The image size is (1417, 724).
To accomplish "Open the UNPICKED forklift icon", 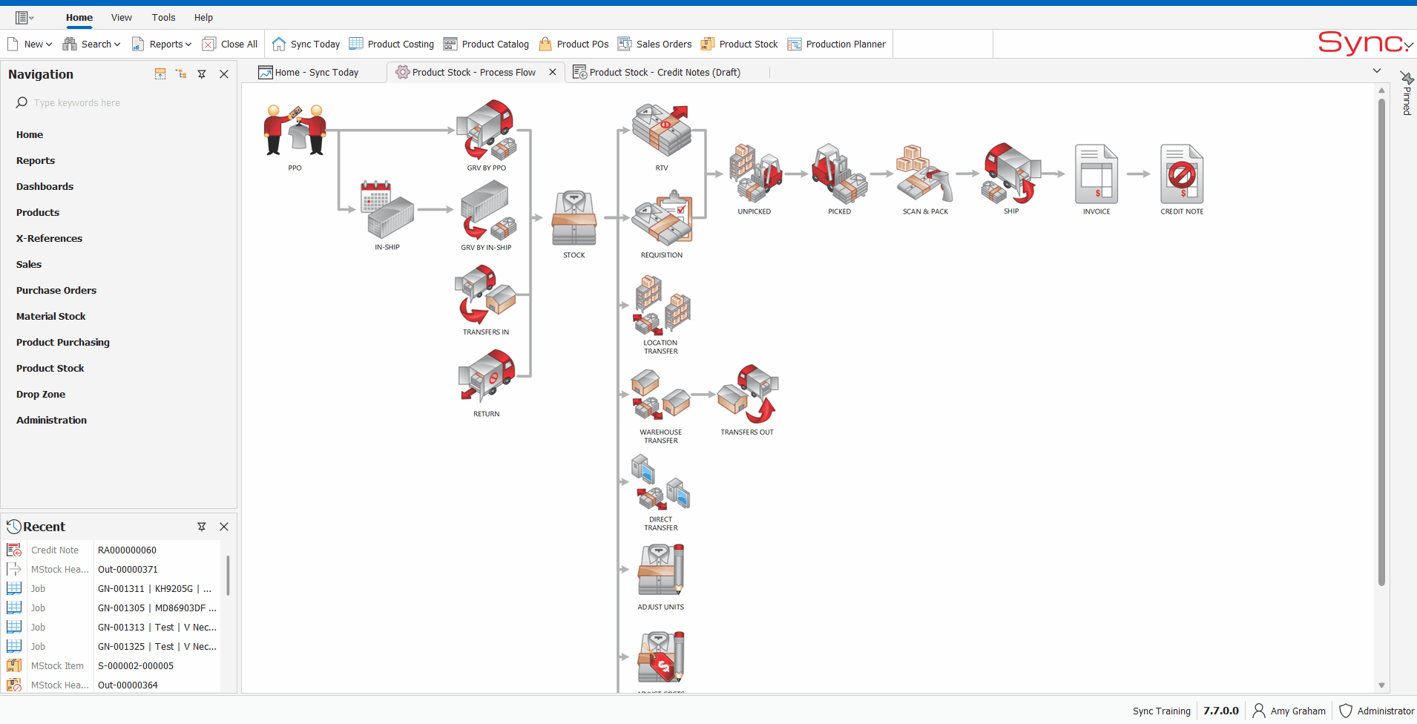I will coord(754,174).
